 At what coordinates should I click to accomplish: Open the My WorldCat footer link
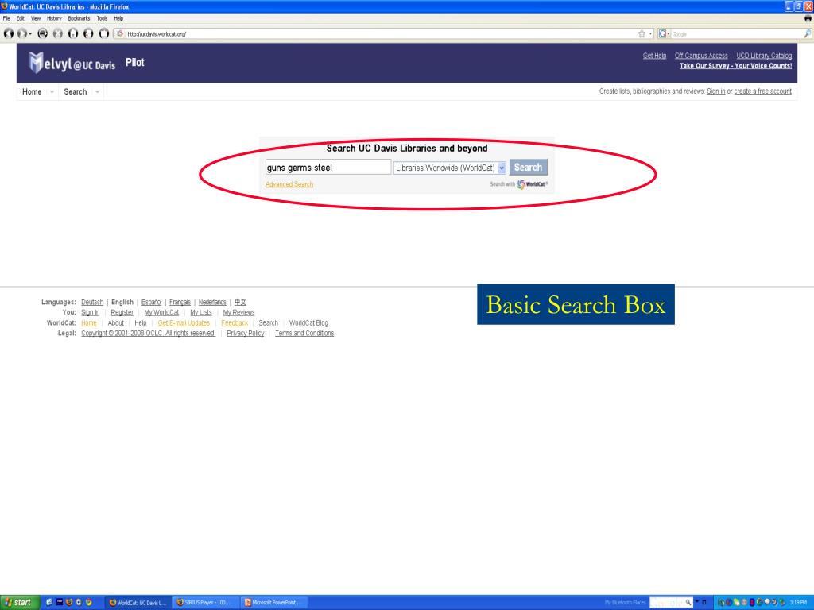point(161,313)
